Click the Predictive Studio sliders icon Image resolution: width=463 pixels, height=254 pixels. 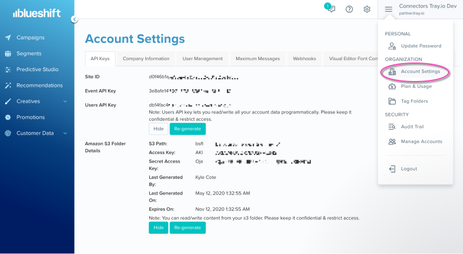[x=8, y=69]
